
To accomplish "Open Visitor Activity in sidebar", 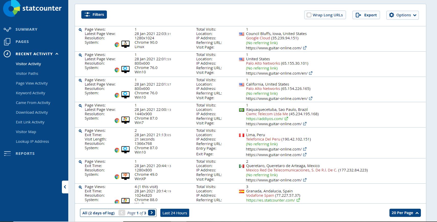I will coord(28,64).
